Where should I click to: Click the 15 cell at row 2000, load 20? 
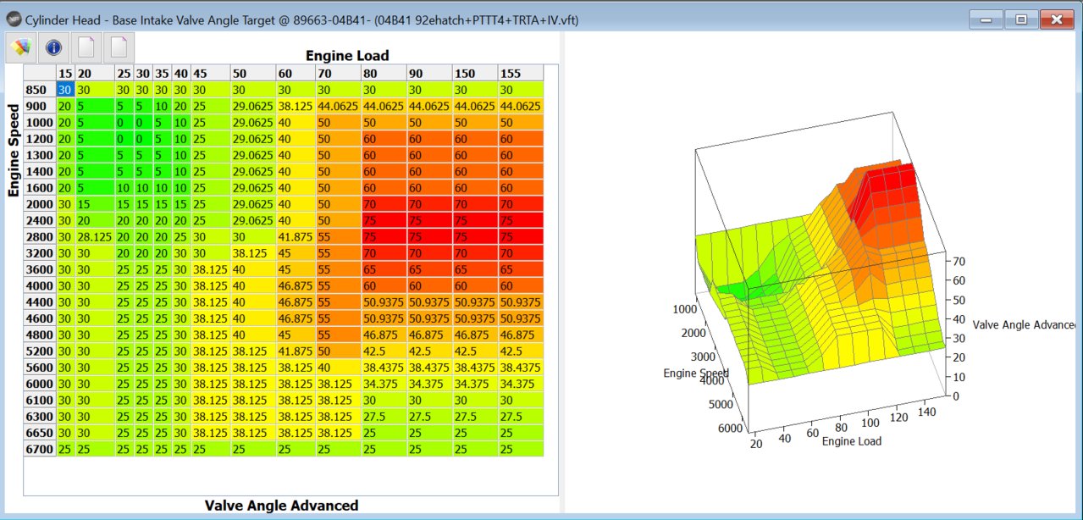95,204
